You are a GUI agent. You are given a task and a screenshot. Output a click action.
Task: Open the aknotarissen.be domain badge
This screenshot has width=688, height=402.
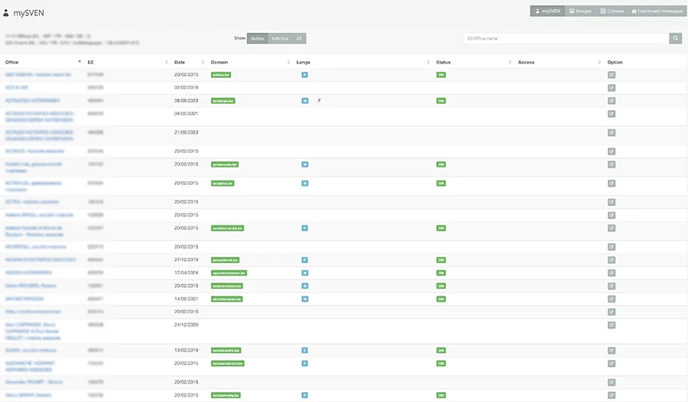[x=227, y=299]
